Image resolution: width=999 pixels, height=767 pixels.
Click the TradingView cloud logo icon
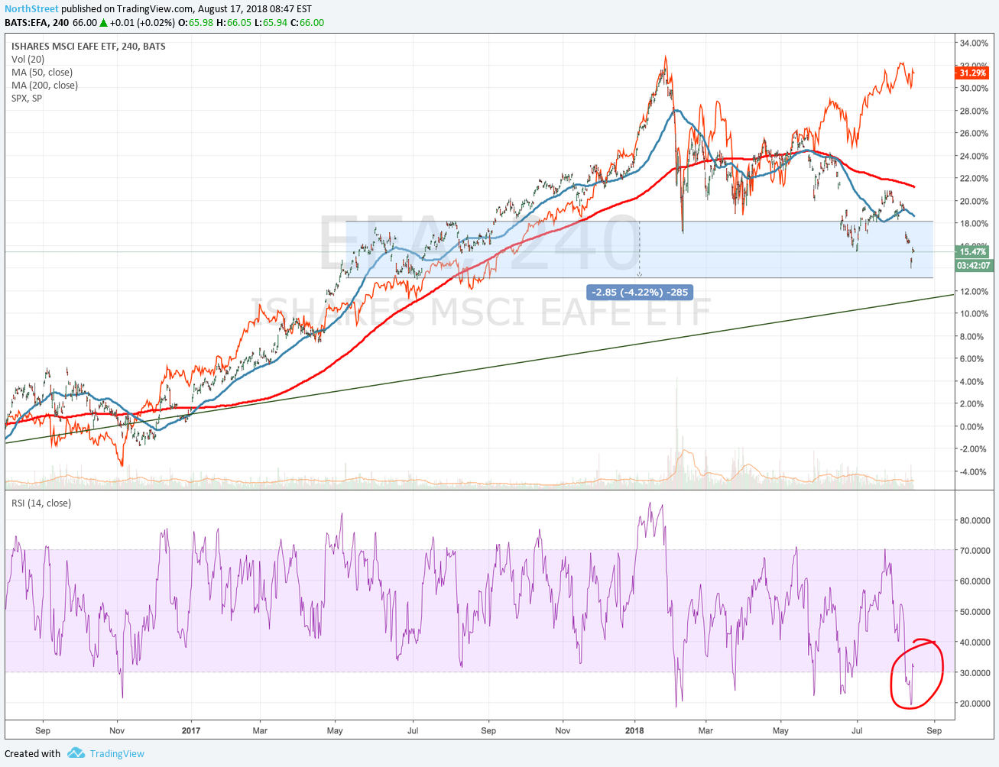point(76,753)
